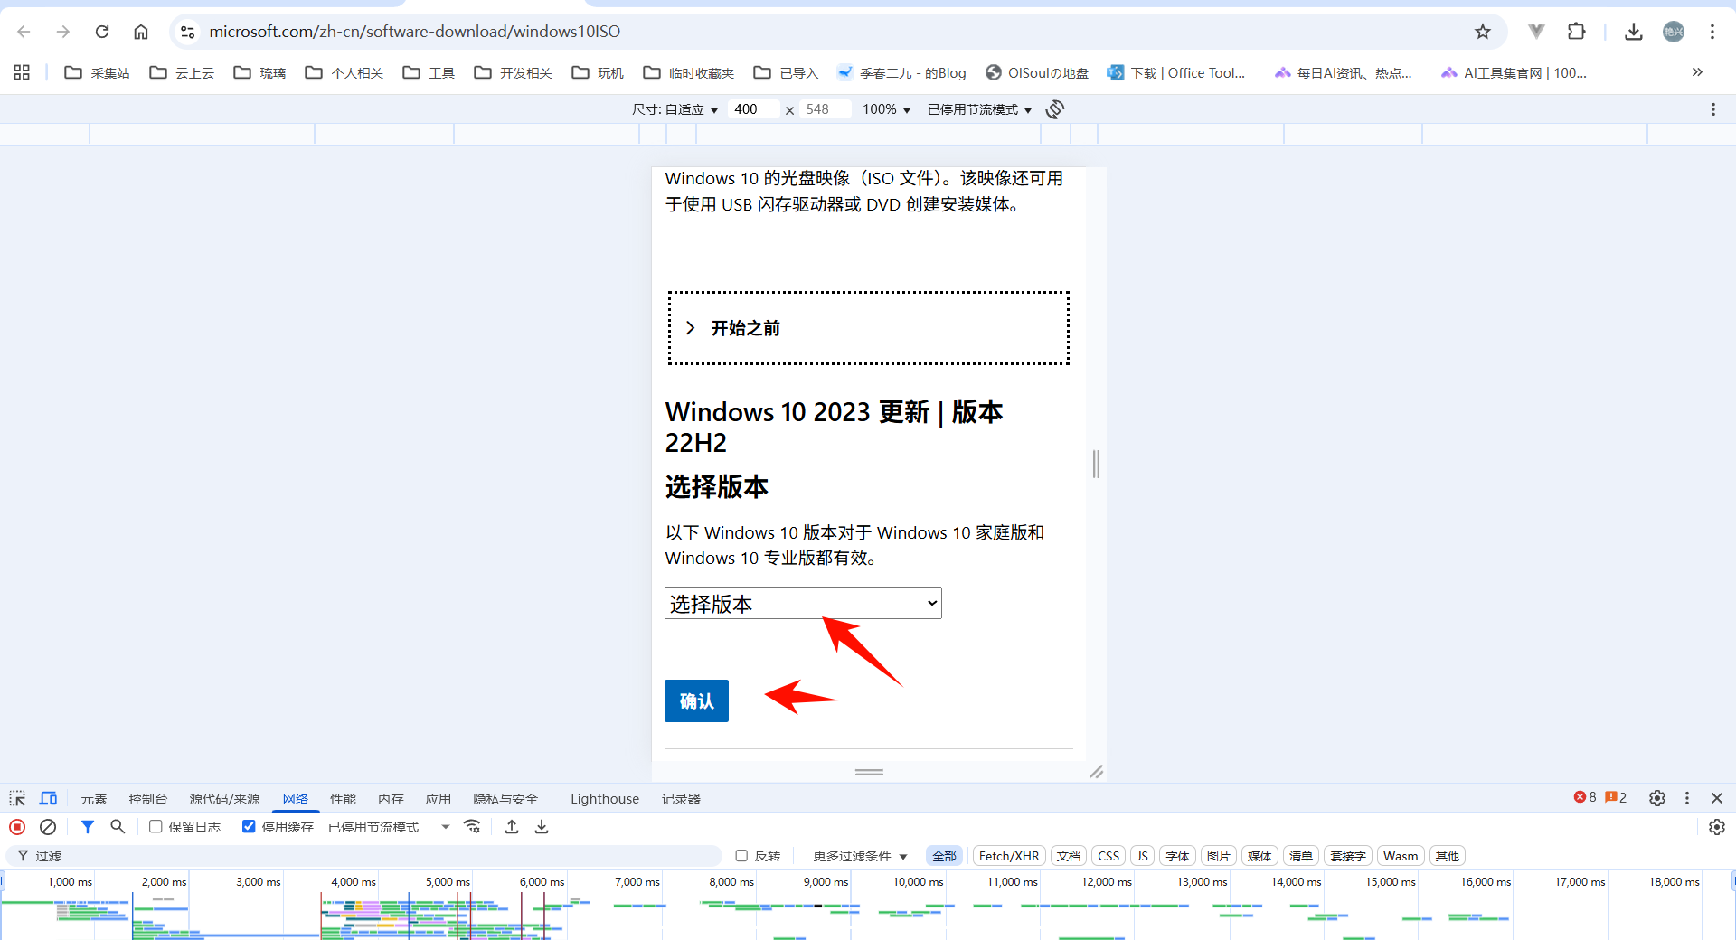Image resolution: width=1736 pixels, height=940 pixels.
Task: Click the viewport width field showing 400
Action: pyautogui.click(x=752, y=109)
